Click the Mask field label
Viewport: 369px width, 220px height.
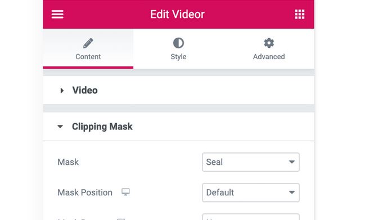(68, 162)
